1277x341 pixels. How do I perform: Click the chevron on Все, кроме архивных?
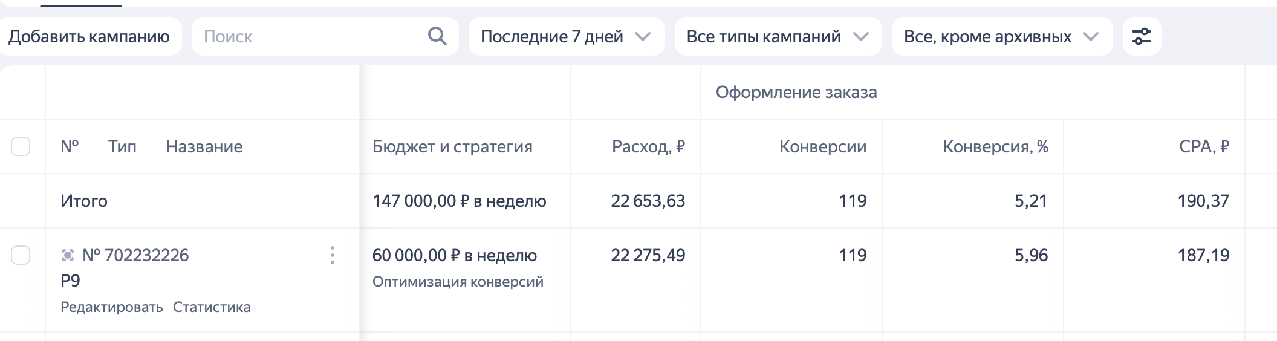point(1090,37)
